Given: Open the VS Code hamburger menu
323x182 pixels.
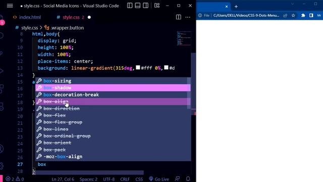Looking at the screenshot, I should tap(10, 6).
